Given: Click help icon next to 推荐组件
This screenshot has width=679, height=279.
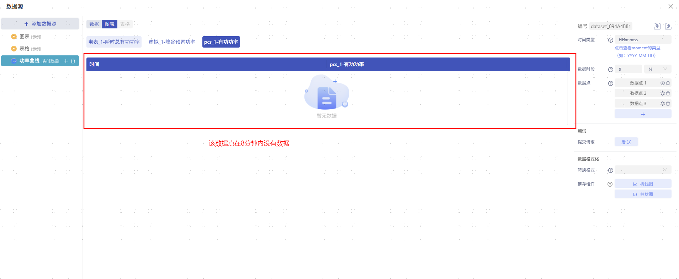Looking at the screenshot, I should 610,184.
